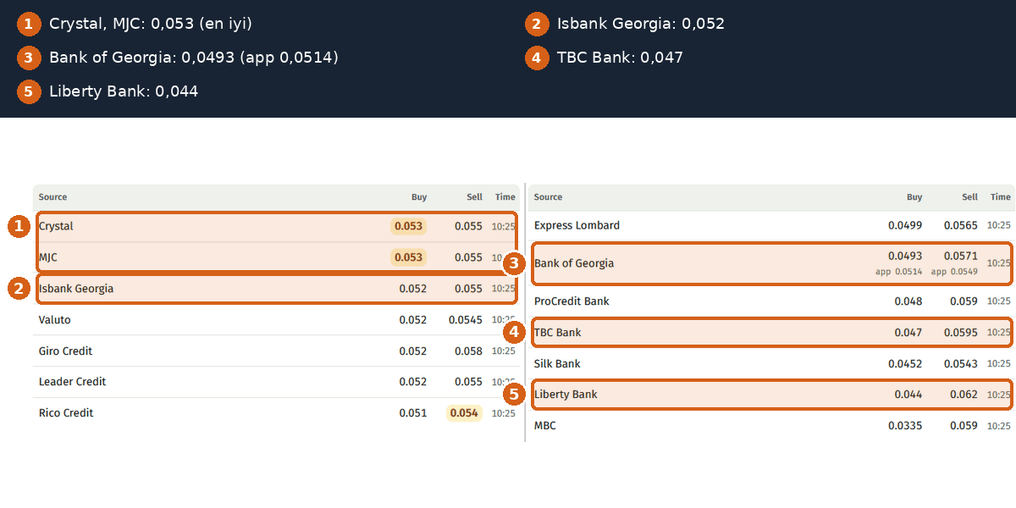1016x508 pixels.
Task: Choose the ProCredit Bank source name
Action: [571, 301]
